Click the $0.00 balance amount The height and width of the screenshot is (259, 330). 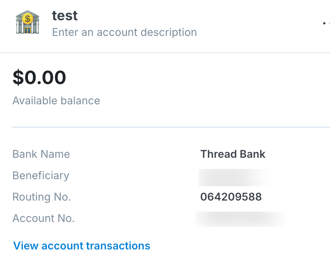tap(39, 78)
